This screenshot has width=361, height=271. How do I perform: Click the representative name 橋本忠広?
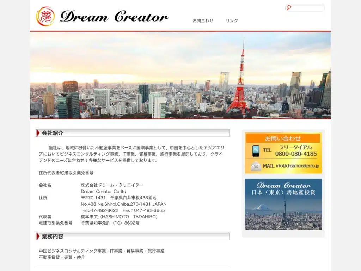pyautogui.click(x=119, y=217)
